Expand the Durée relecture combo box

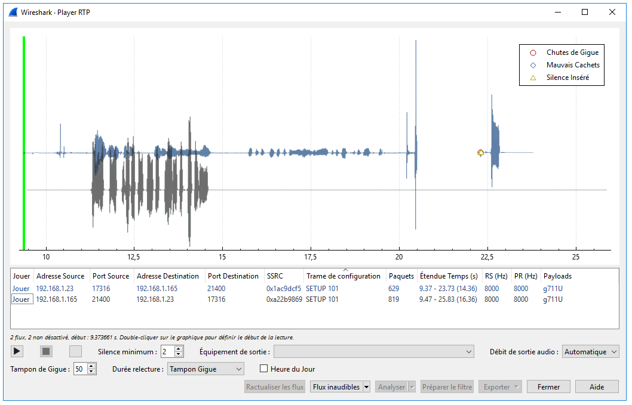[205, 369]
